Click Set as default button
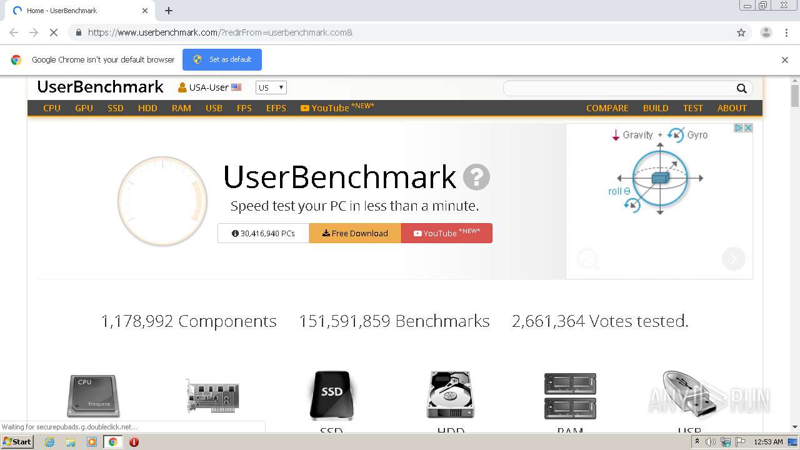This screenshot has height=450, width=800. pos(222,59)
